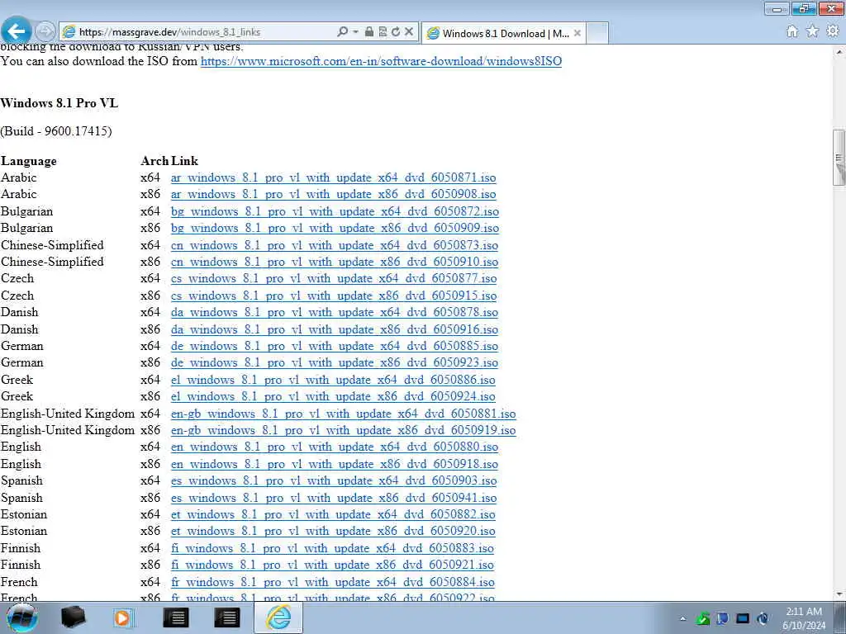This screenshot has height=634, width=846.
Task: Open Favorites with the star icon
Action: point(812,31)
